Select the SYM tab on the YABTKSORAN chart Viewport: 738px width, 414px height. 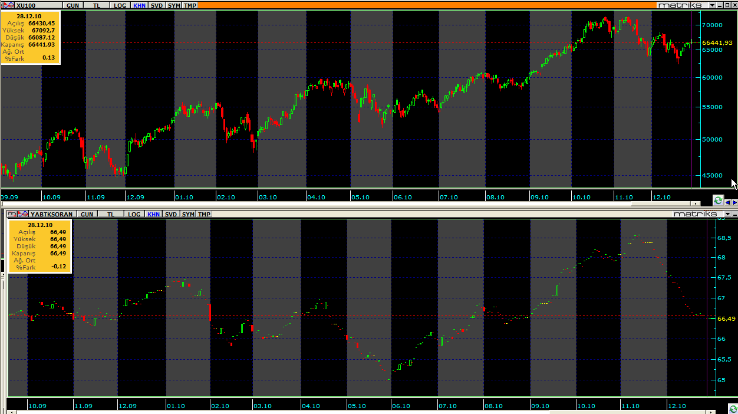pyautogui.click(x=187, y=214)
